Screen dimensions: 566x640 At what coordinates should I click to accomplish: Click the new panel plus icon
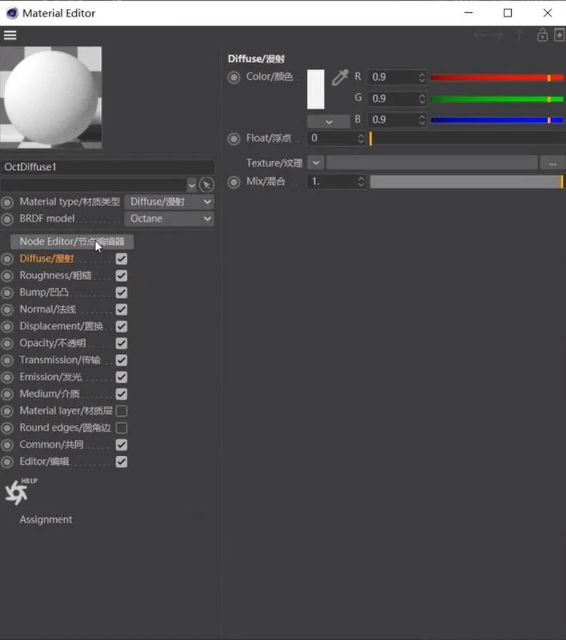coord(559,35)
